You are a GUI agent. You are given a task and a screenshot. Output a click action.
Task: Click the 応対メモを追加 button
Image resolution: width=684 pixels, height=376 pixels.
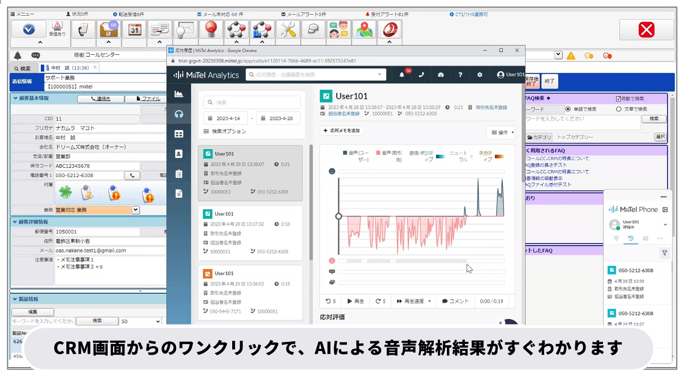(341, 130)
